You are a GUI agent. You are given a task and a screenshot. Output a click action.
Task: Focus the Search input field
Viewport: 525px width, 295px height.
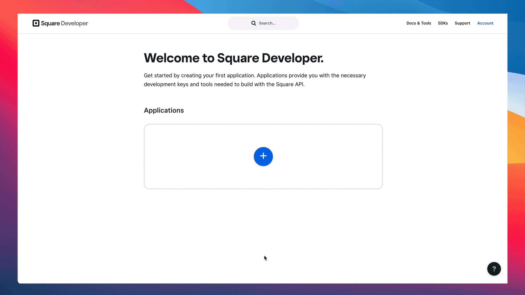coord(263,23)
